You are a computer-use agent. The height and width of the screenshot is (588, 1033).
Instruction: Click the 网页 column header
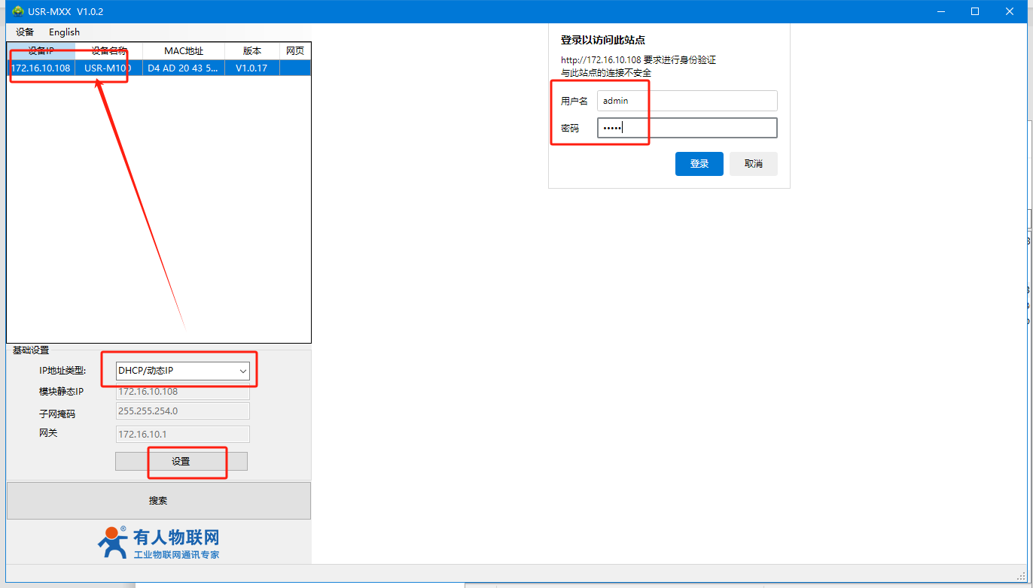(x=295, y=51)
